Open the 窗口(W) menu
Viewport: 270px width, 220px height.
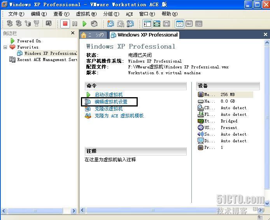pyautogui.click(x=147, y=14)
